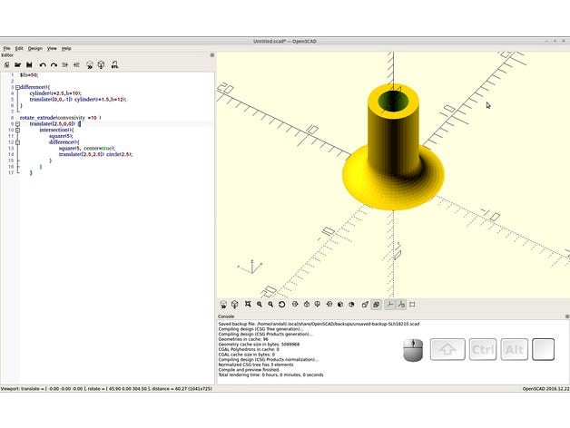Collapse the translate block on line 9
Image resolution: width=570 pixels, height=428 pixels.
coord(17,124)
